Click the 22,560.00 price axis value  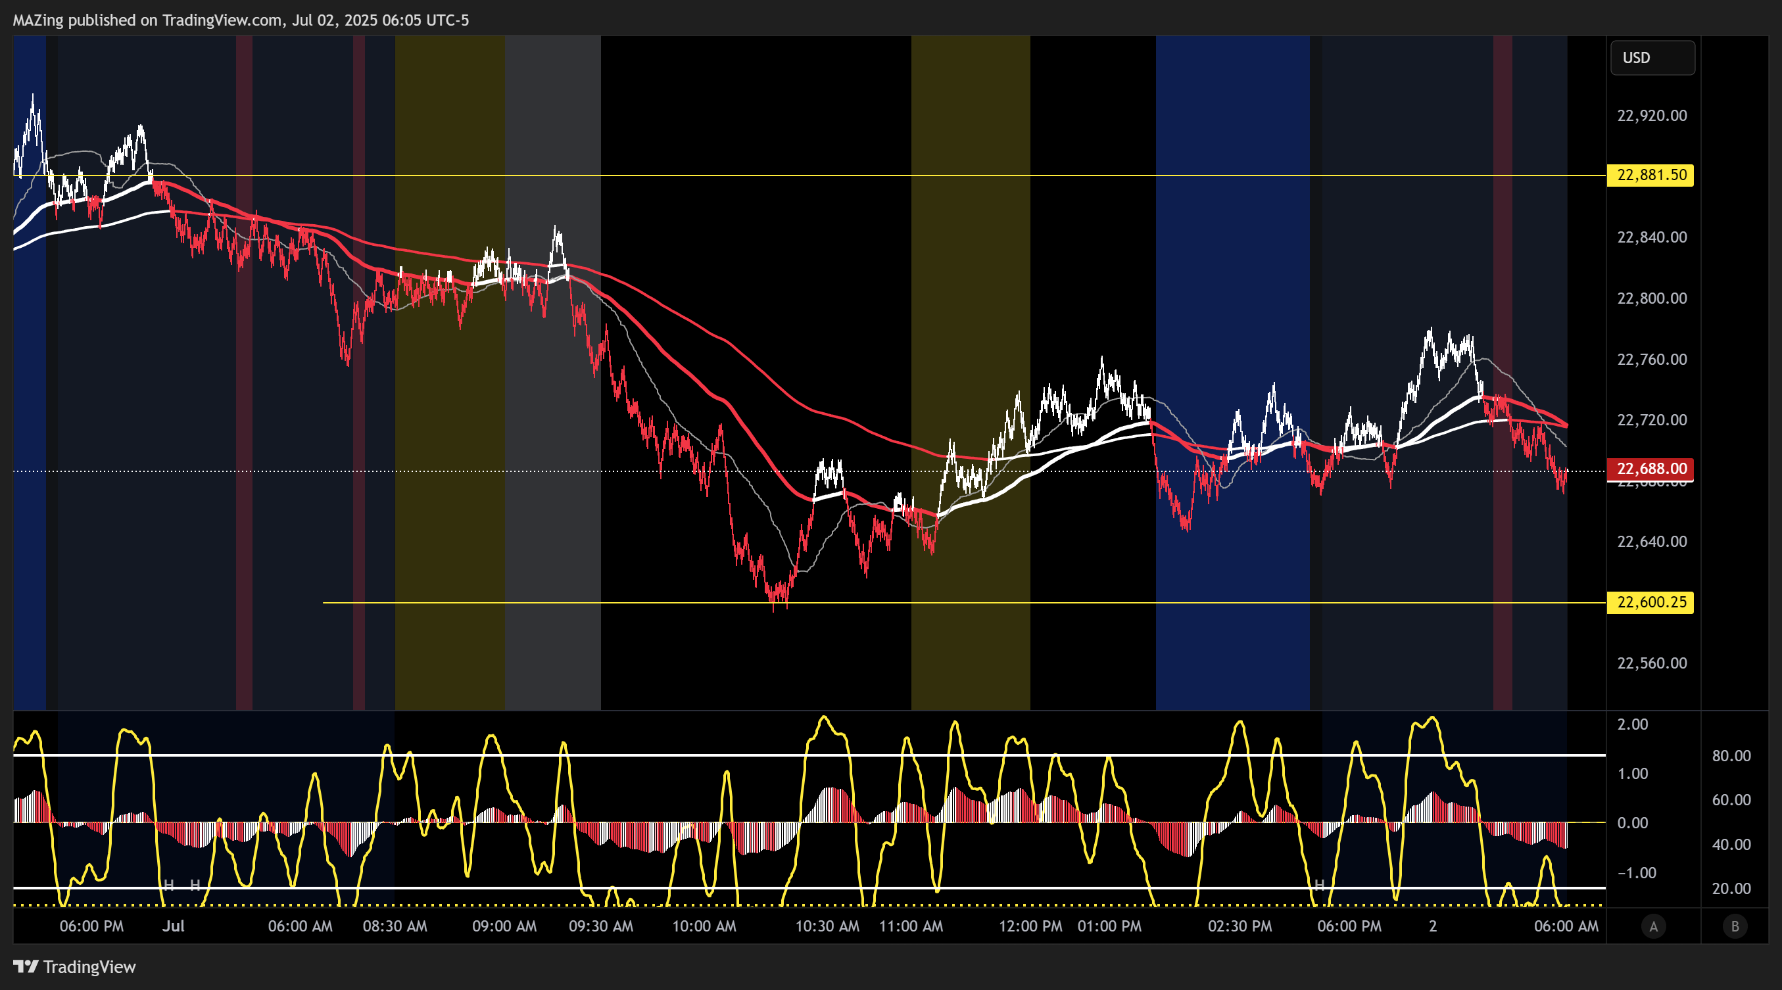(1651, 663)
